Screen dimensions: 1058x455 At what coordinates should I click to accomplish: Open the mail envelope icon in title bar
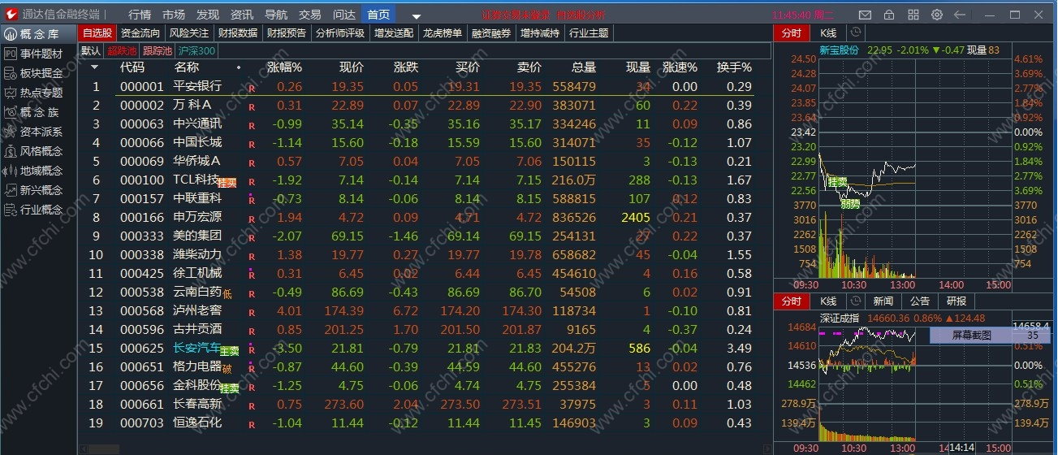tap(866, 15)
